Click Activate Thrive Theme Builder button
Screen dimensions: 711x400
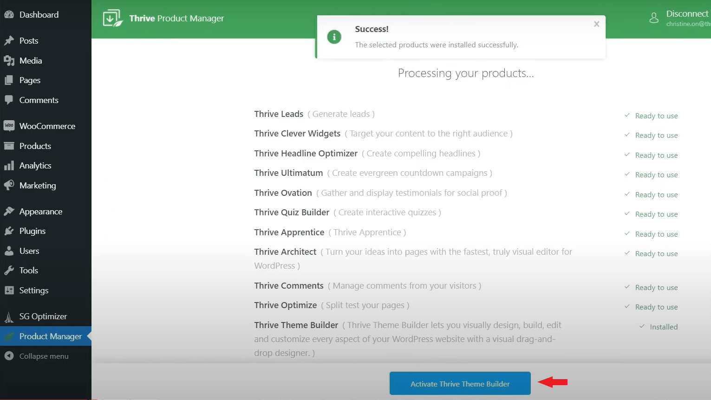pos(460,383)
